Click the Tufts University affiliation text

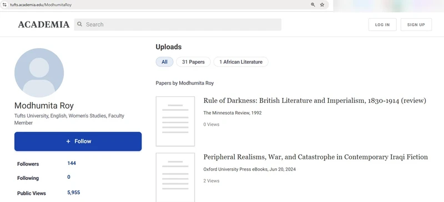(69, 119)
